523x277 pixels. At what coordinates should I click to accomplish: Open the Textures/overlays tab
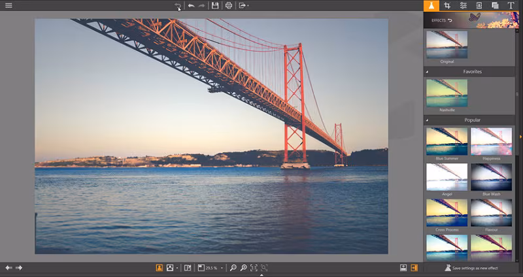(x=495, y=6)
